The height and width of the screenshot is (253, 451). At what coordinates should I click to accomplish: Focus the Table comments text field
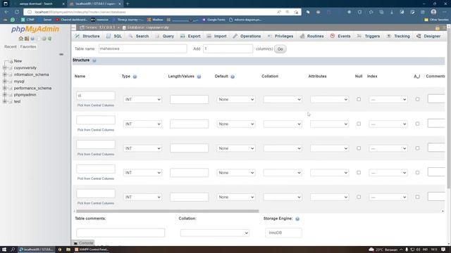(x=121, y=233)
